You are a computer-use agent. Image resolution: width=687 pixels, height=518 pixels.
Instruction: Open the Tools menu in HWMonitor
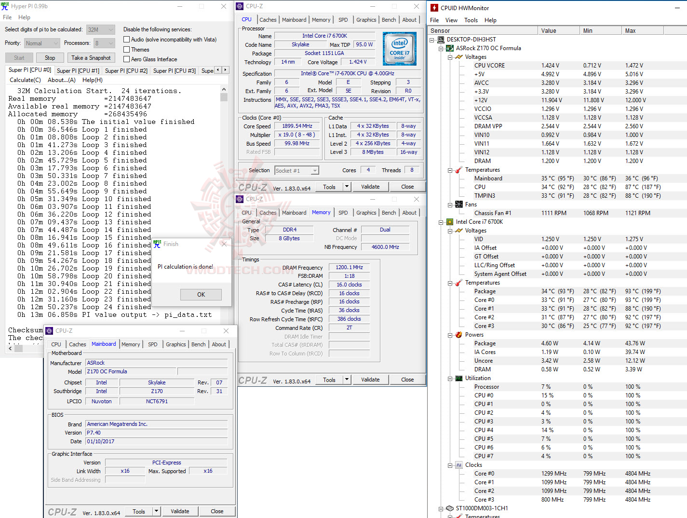click(471, 20)
